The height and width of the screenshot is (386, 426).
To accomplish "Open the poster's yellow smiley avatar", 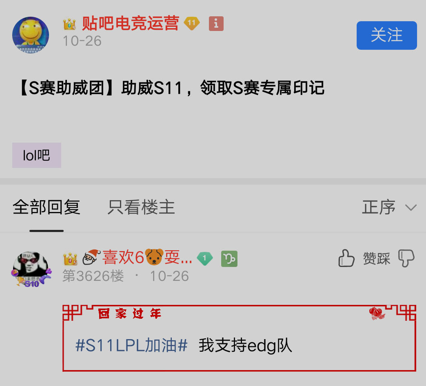I will pos(31,35).
